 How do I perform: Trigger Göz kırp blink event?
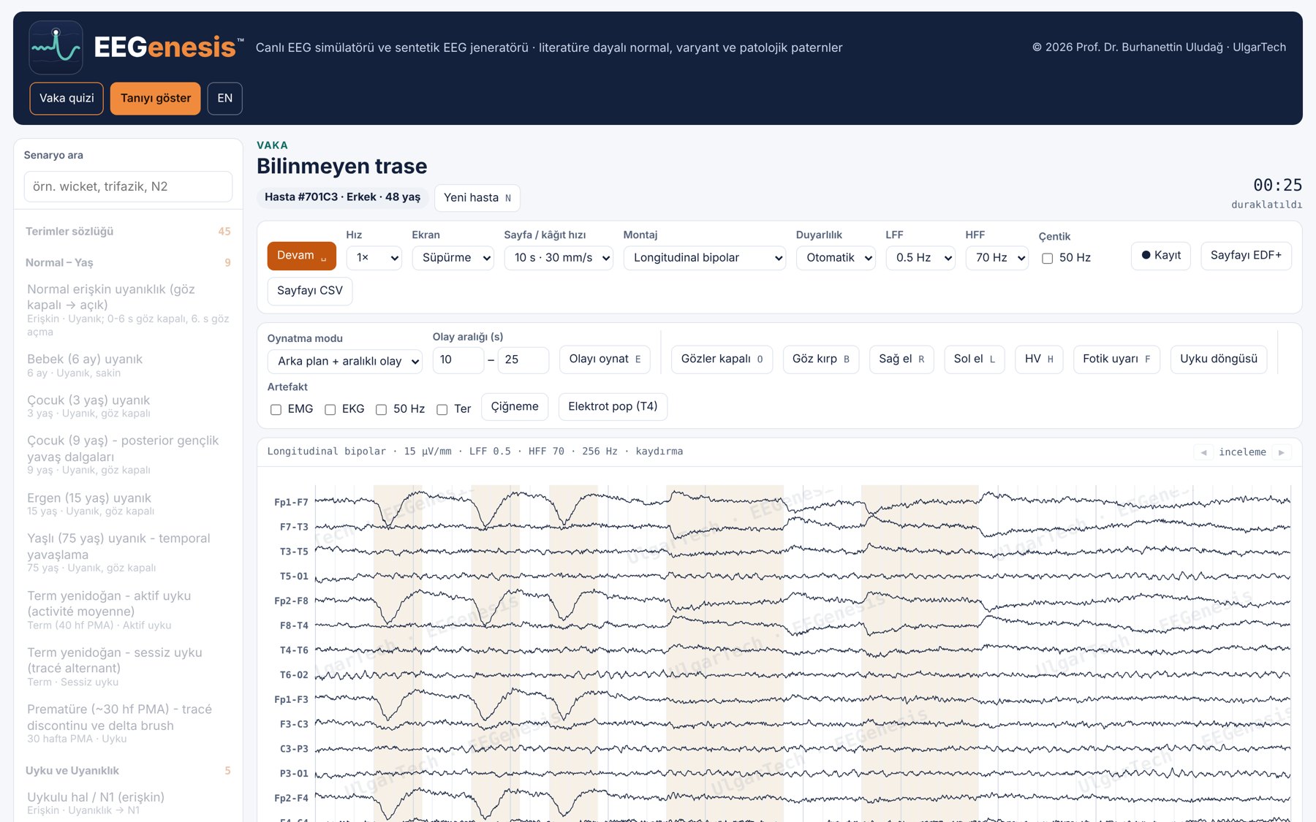point(821,359)
